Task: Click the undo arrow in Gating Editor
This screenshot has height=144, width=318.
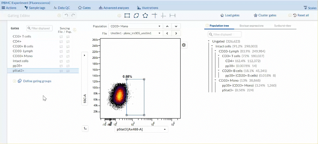Action: coord(66,15)
